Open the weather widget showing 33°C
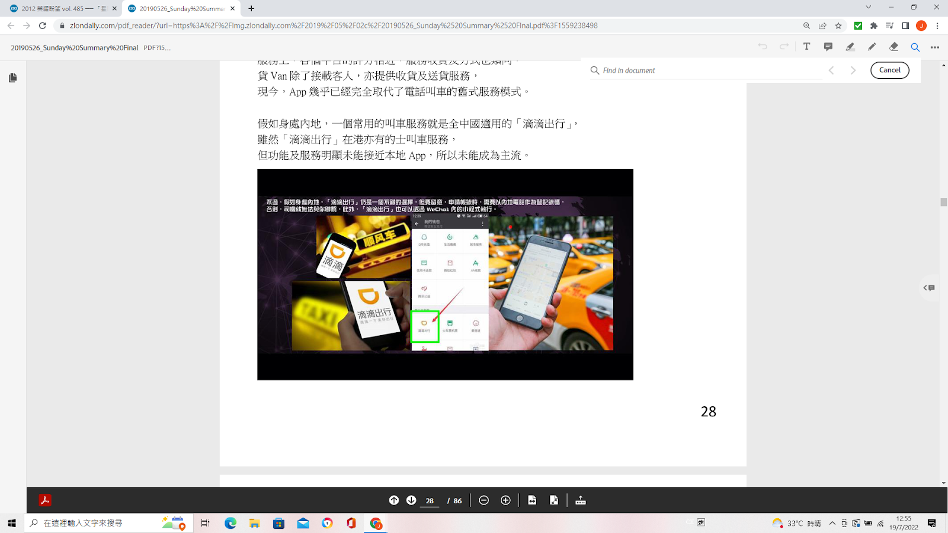Image resolution: width=948 pixels, height=533 pixels. pos(796,523)
